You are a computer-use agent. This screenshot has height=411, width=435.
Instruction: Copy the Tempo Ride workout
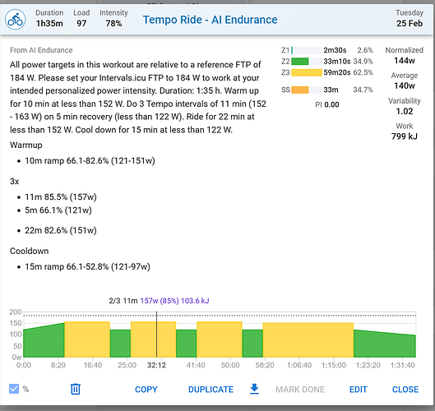click(146, 390)
